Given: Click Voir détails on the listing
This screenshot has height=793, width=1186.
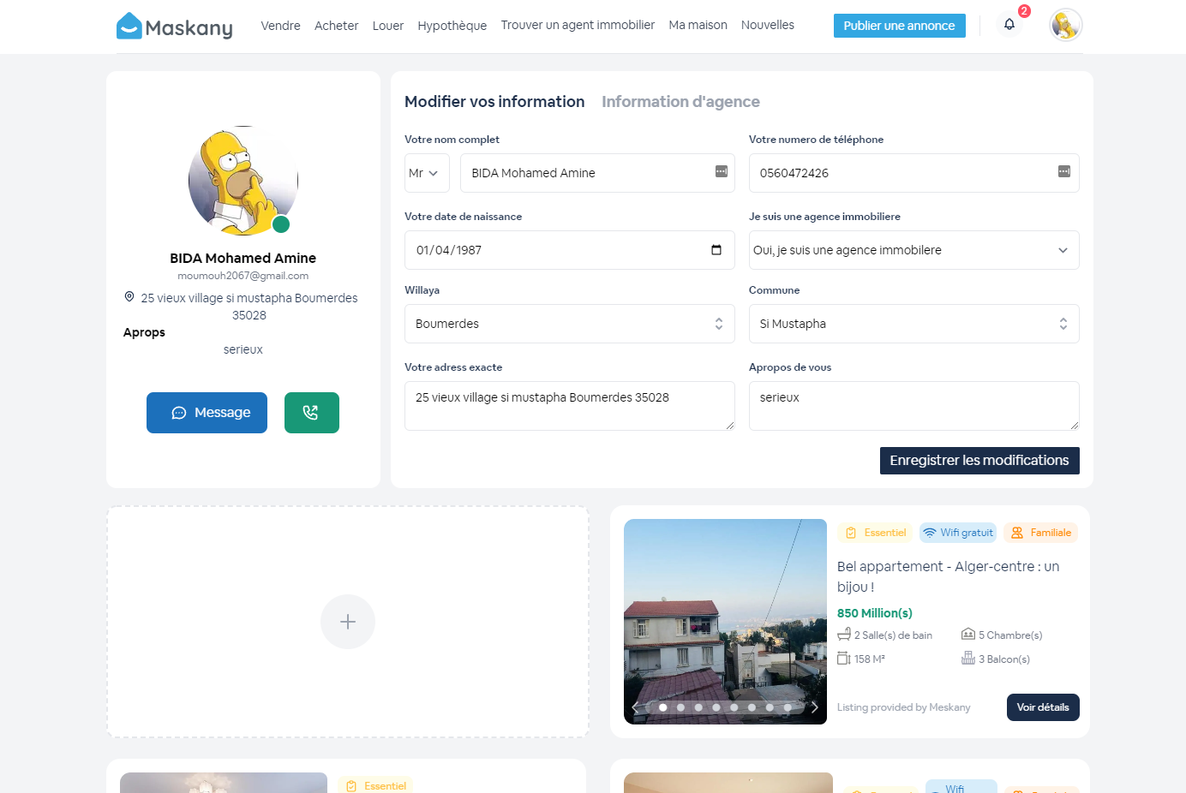Looking at the screenshot, I should click(1043, 707).
